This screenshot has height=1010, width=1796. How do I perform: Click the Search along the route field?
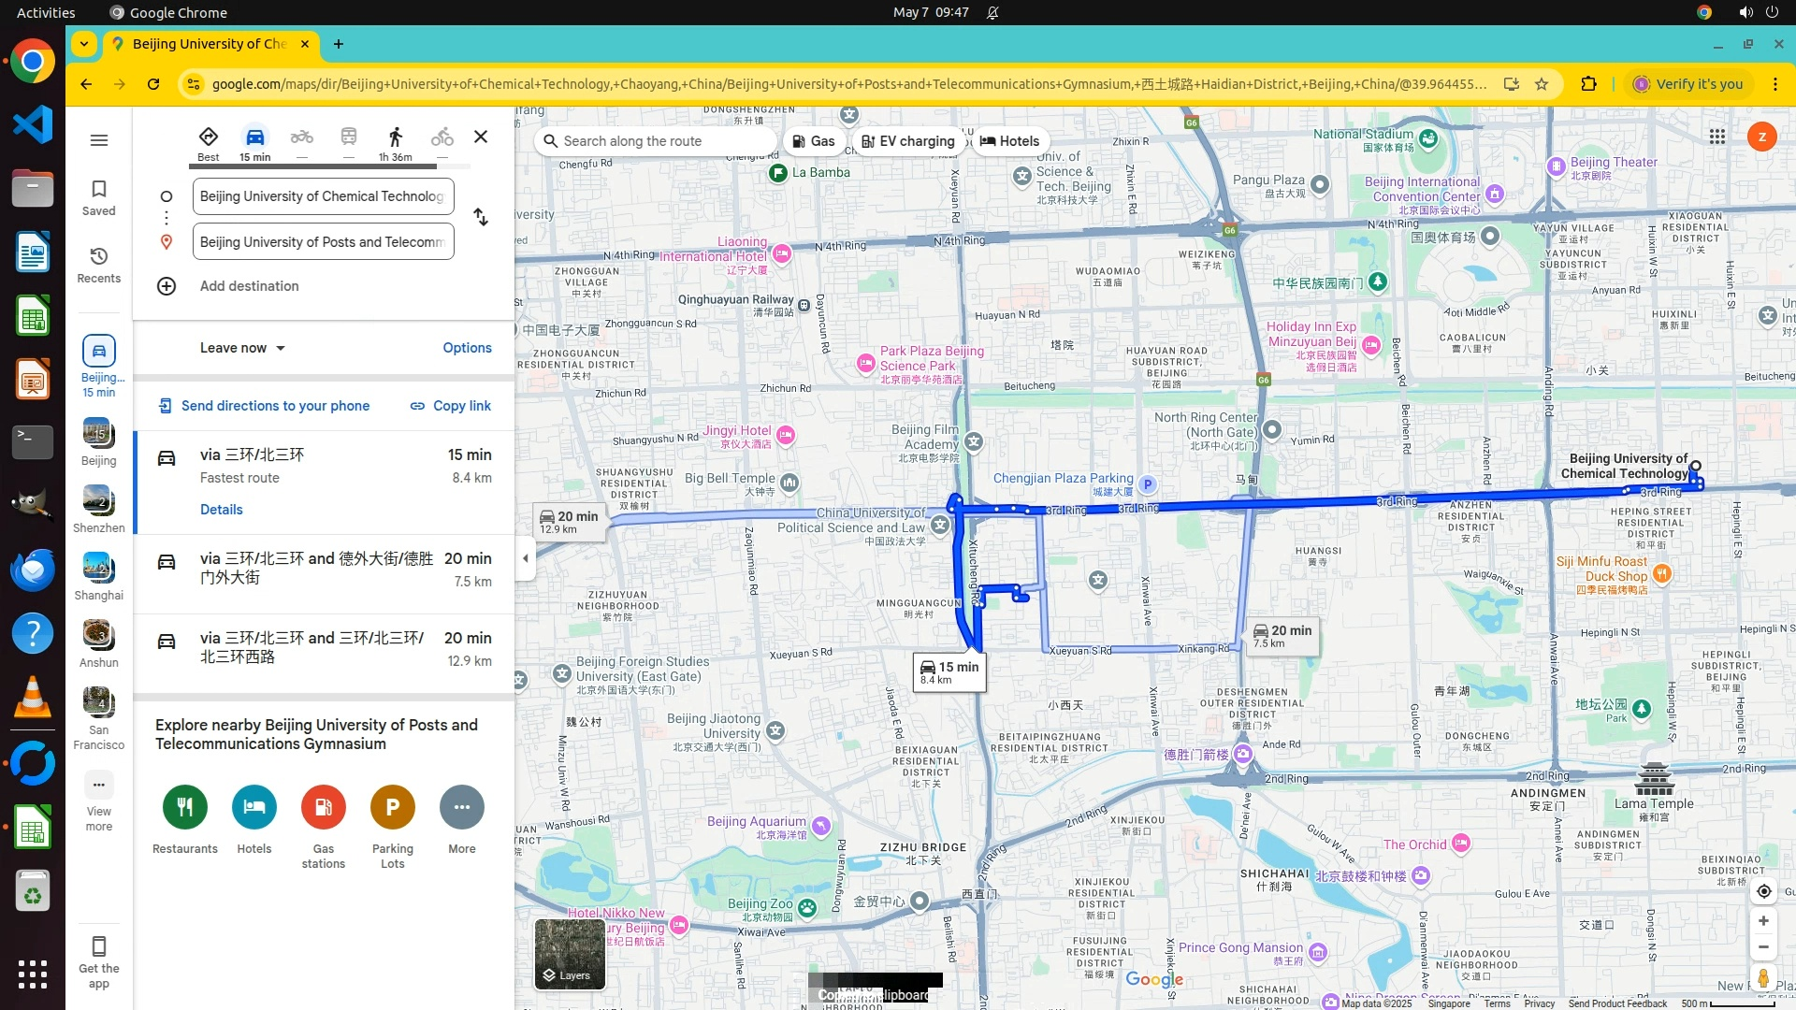(x=655, y=141)
